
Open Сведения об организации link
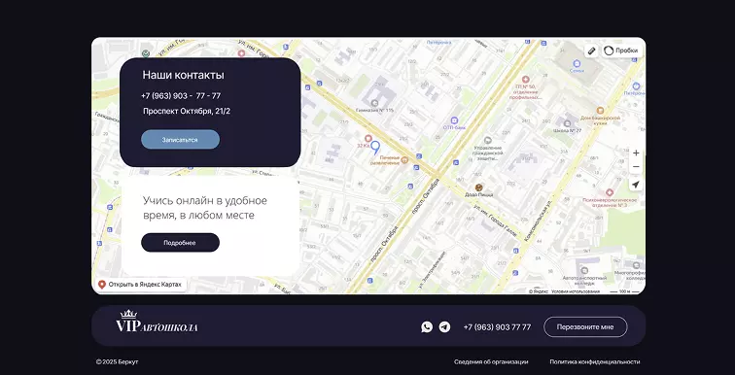pos(491,362)
